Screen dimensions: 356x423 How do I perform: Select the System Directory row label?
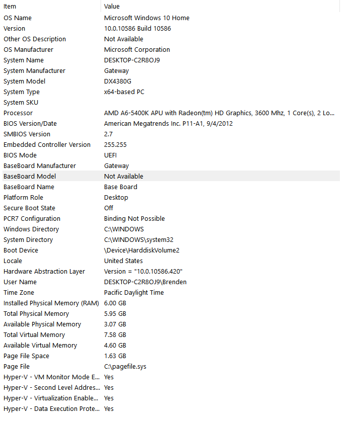point(28,239)
